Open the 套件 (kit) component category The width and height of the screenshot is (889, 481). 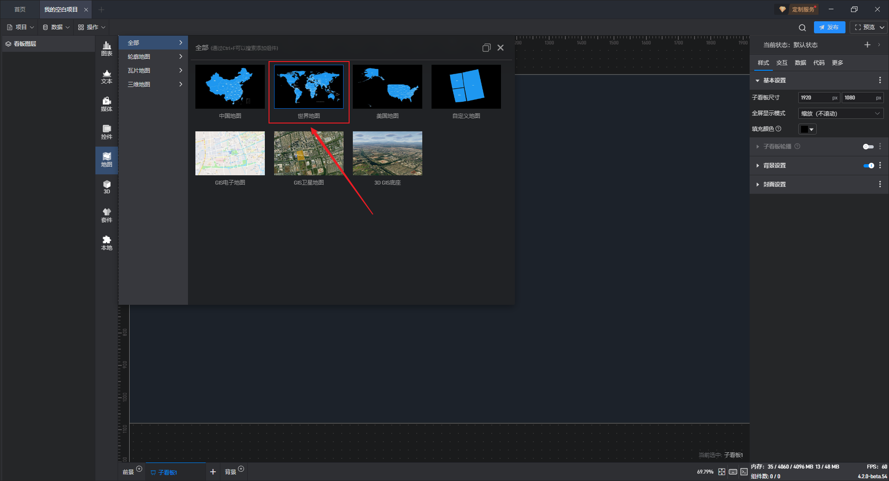[106, 215]
